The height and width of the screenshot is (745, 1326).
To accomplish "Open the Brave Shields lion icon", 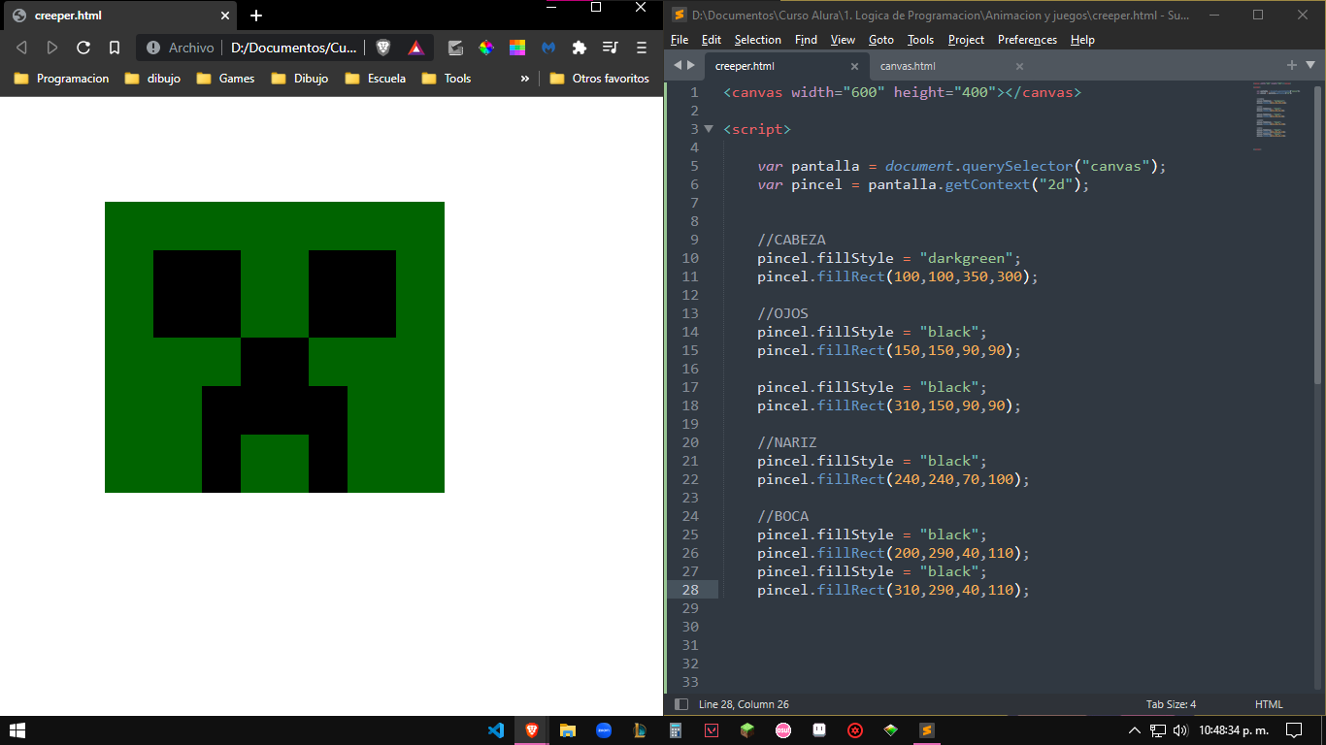I will 383,48.
